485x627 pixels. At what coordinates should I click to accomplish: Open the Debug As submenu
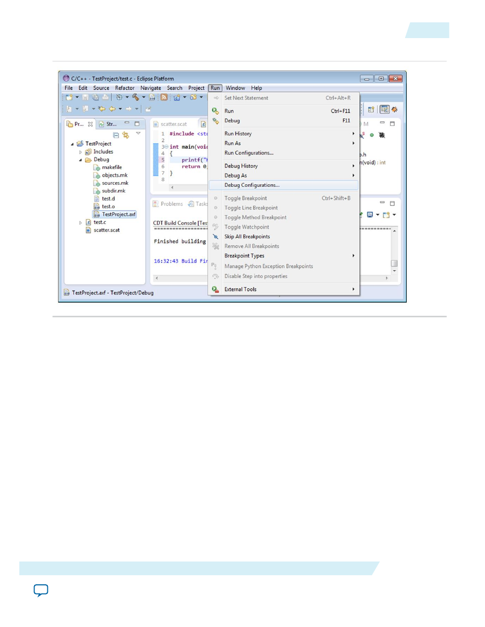[284, 176]
